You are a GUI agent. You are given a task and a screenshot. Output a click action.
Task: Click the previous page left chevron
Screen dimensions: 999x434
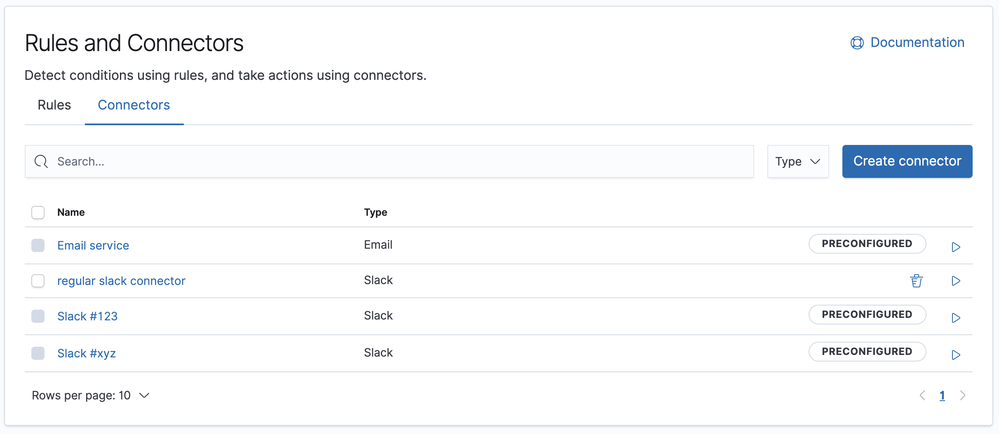922,395
